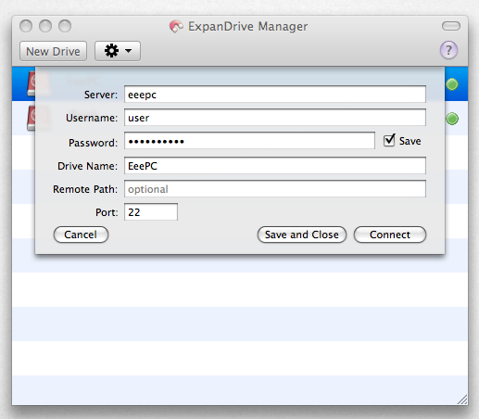Screen dimensions: 479x419
Task: Click into the Server field
Action: pos(275,95)
